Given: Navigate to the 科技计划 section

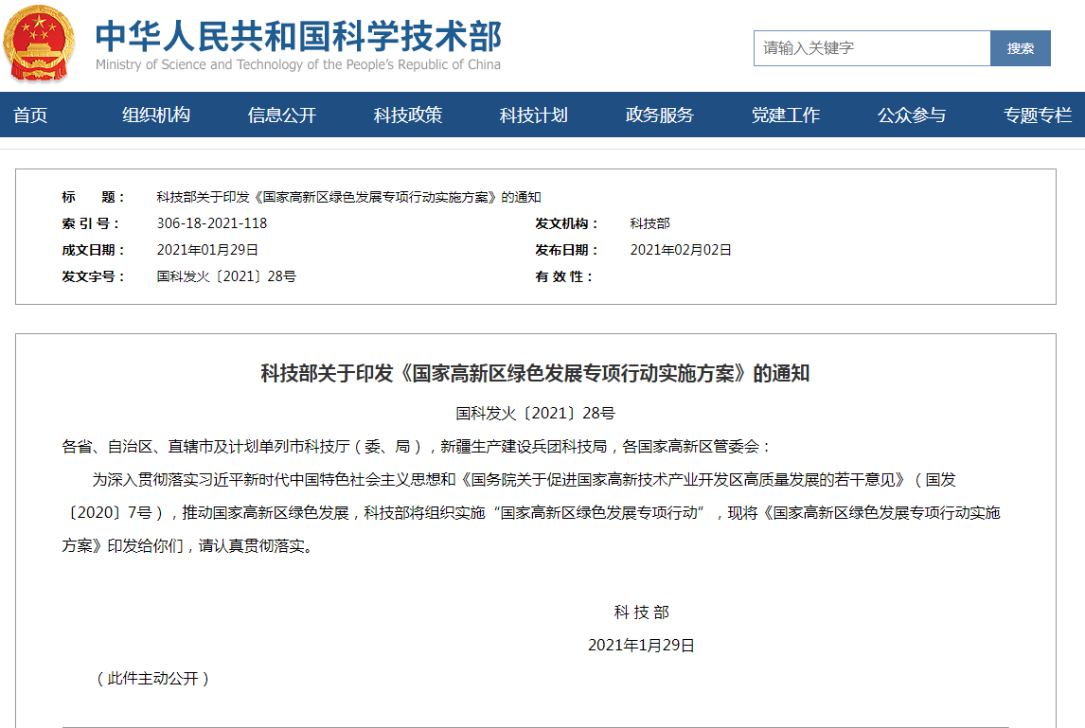Looking at the screenshot, I should coord(534,115).
